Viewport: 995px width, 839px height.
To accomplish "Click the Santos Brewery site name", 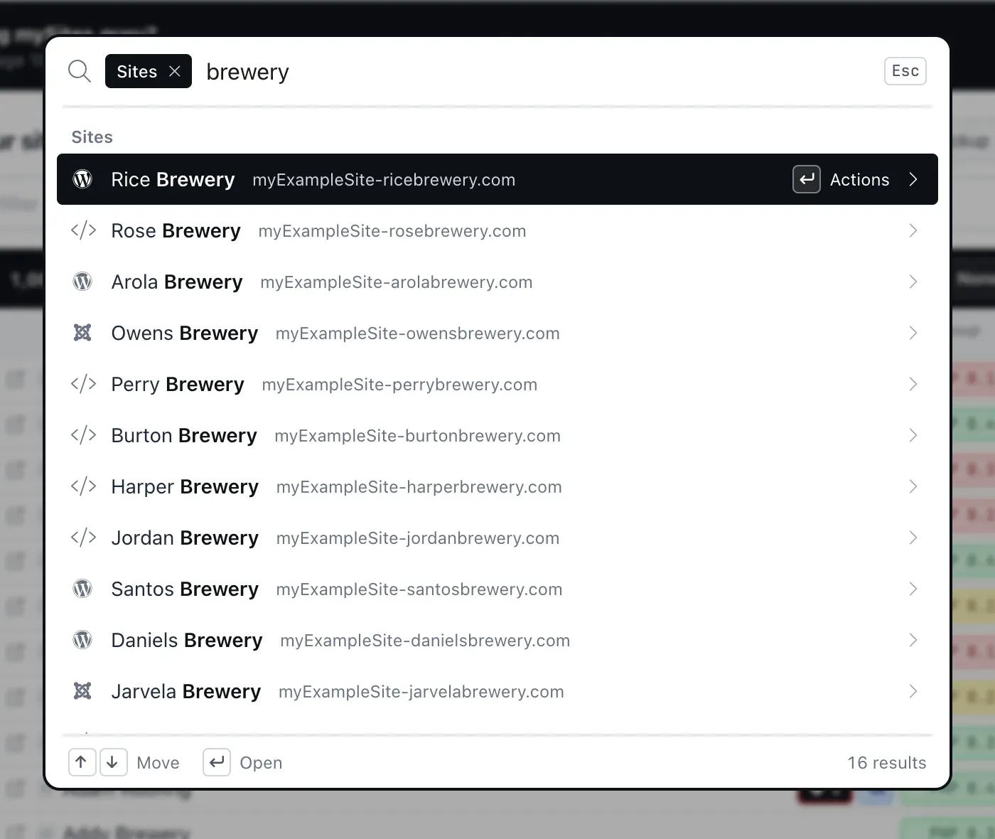I will [185, 589].
